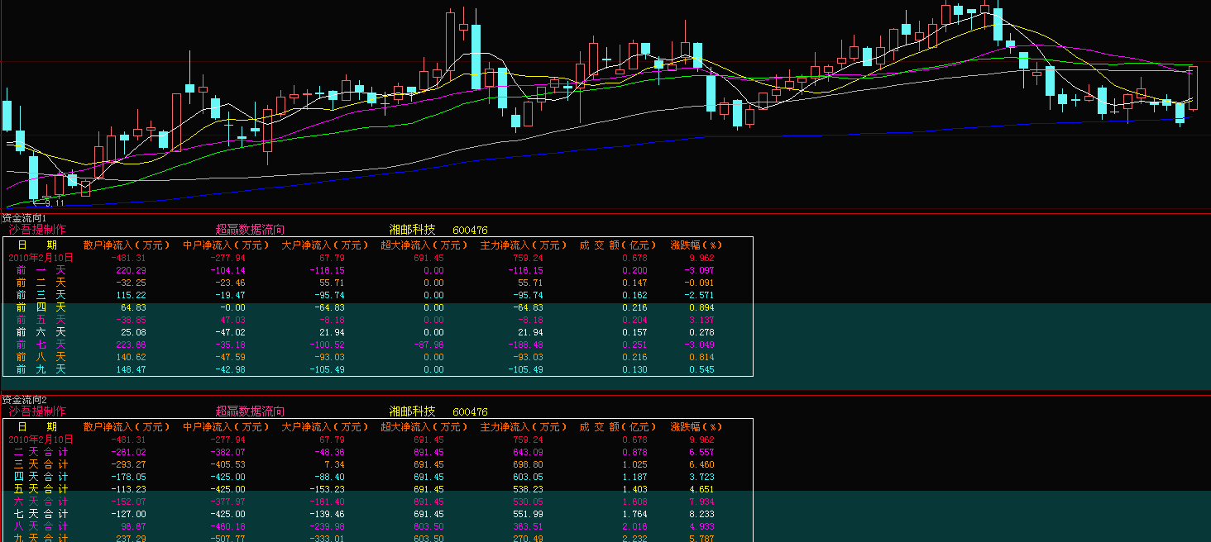Click the value -460.18 in 八天合计 row
The width and height of the screenshot is (1211, 542).
227,526
